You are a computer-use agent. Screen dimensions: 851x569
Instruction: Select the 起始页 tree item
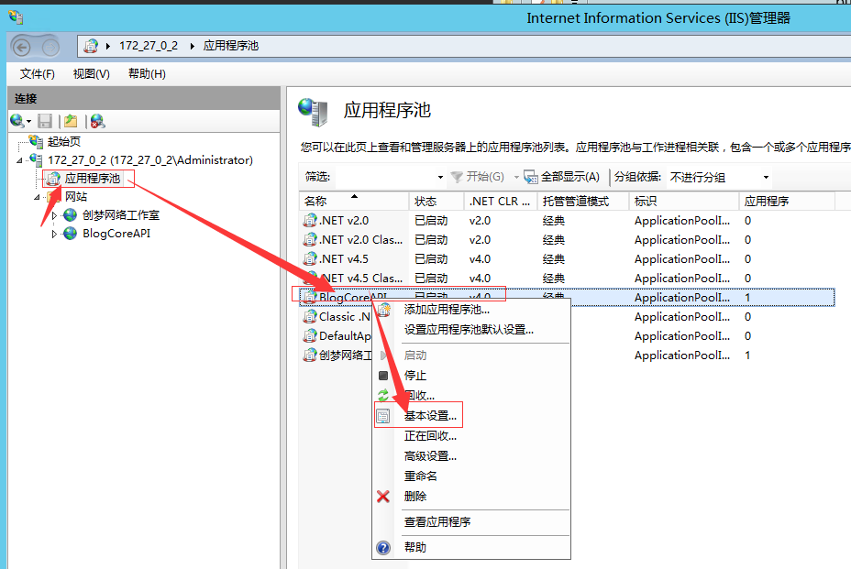[x=64, y=142]
